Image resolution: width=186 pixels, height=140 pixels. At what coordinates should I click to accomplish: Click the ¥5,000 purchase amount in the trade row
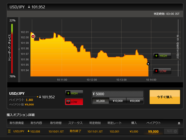click(x=134, y=131)
